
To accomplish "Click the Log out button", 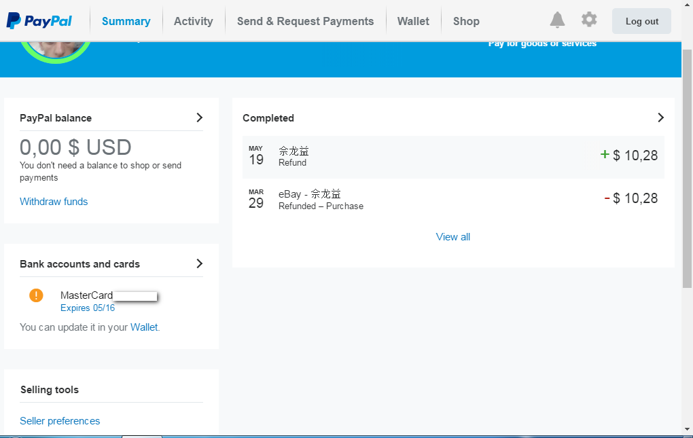I will coord(642,21).
